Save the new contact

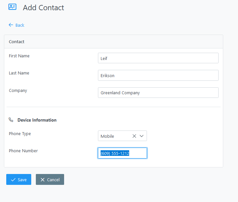(x=19, y=180)
